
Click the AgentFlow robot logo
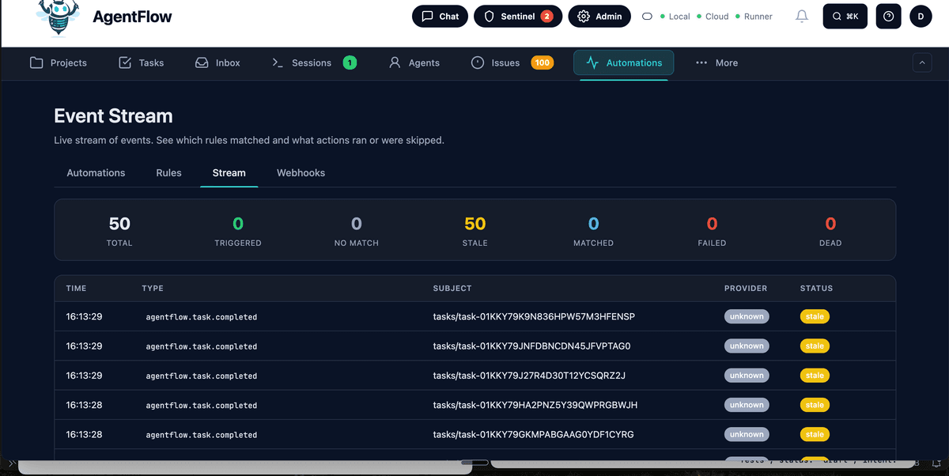pyautogui.click(x=59, y=17)
